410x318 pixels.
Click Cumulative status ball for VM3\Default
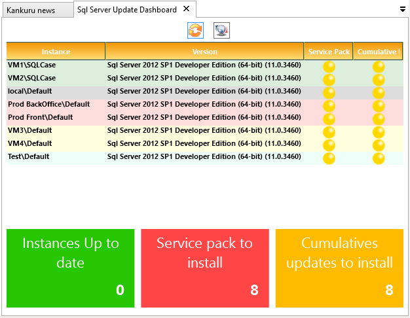(379, 132)
